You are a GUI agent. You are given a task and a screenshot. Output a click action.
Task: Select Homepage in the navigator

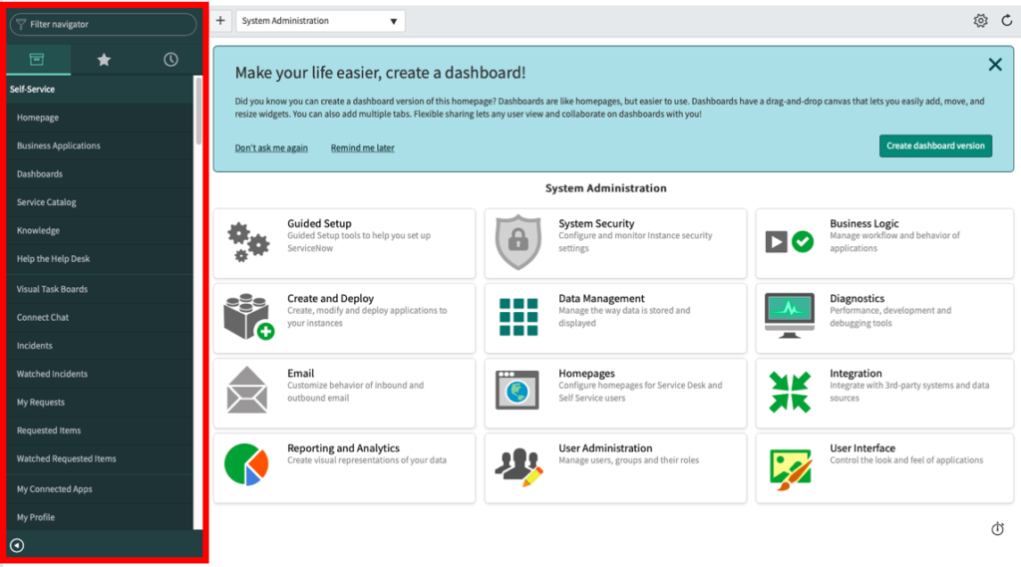coord(100,118)
